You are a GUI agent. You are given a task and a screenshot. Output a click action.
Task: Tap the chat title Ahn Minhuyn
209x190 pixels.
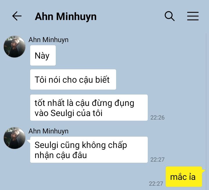(66, 17)
